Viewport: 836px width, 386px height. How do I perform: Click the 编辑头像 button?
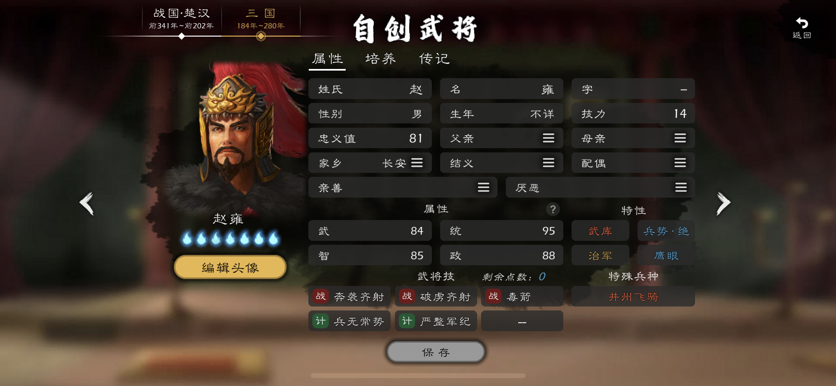click(x=230, y=267)
